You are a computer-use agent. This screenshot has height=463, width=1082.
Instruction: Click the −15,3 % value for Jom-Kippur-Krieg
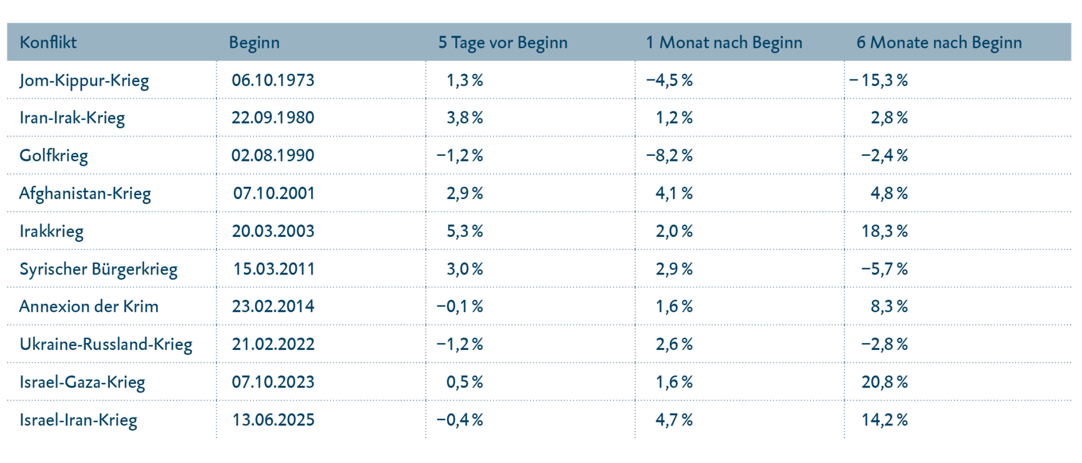coord(879,80)
